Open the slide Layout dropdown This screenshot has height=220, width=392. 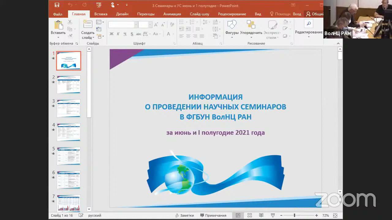(100, 22)
